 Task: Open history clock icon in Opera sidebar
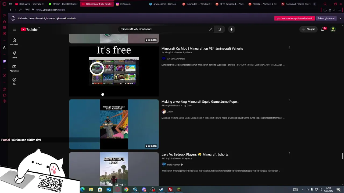(4, 89)
